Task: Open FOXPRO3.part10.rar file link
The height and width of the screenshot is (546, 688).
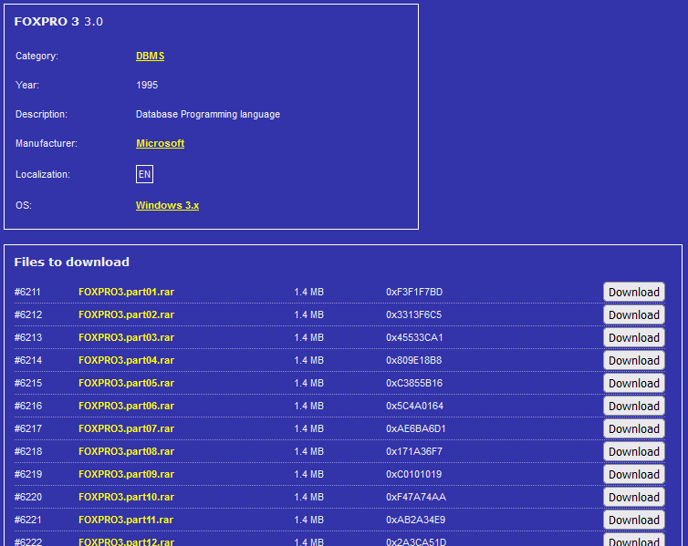Action: [x=126, y=497]
